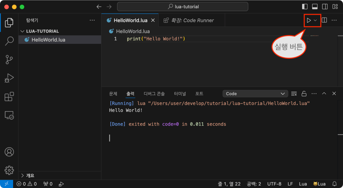
Task: Select the Lua language mode in status bar
Action: point(303,184)
